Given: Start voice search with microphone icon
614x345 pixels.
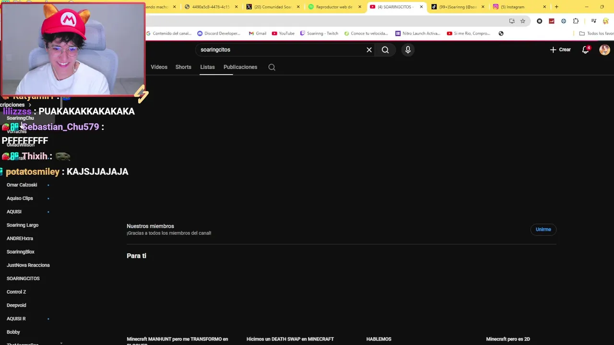Looking at the screenshot, I should (408, 50).
